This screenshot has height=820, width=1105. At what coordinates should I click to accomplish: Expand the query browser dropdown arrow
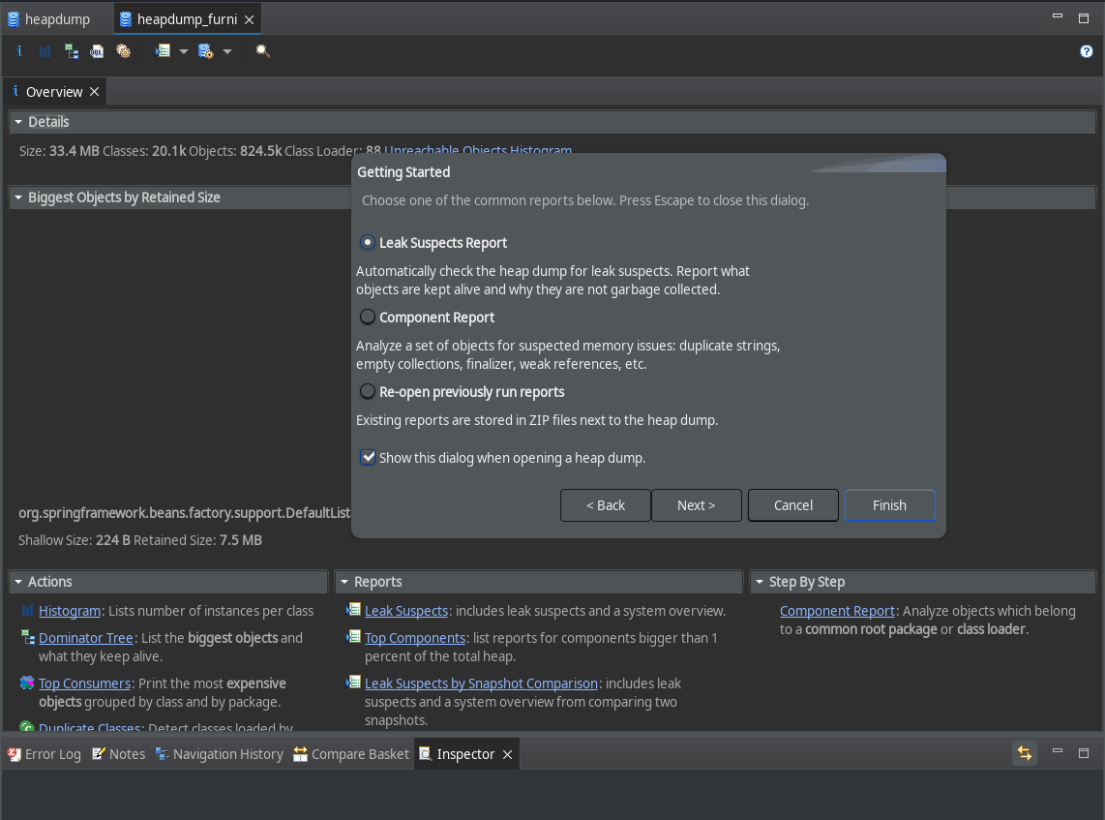click(x=227, y=51)
